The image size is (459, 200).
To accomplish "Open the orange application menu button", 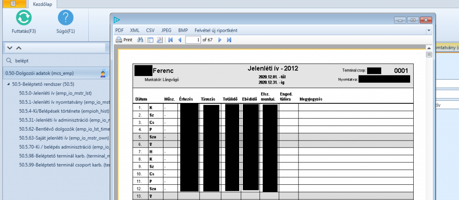I will click(14, 4).
